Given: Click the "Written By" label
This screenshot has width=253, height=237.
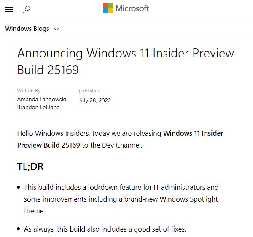Looking at the screenshot, I should 29,91.
